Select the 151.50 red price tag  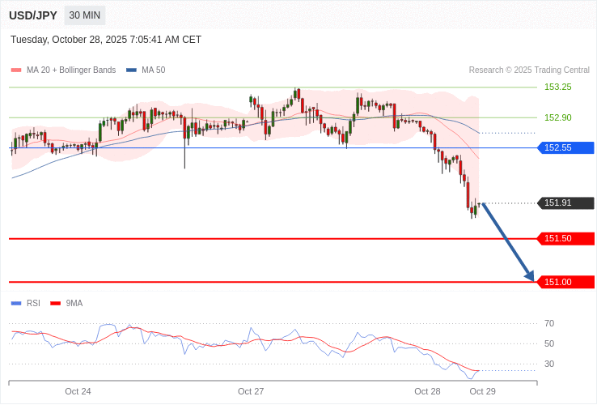coord(565,238)
